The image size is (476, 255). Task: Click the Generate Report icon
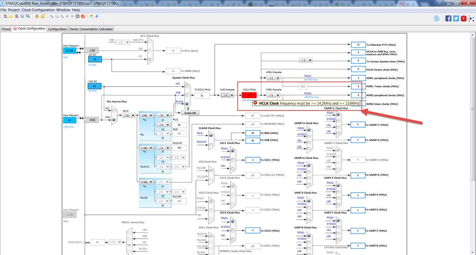pyautogui.click(x=43, y=16)
